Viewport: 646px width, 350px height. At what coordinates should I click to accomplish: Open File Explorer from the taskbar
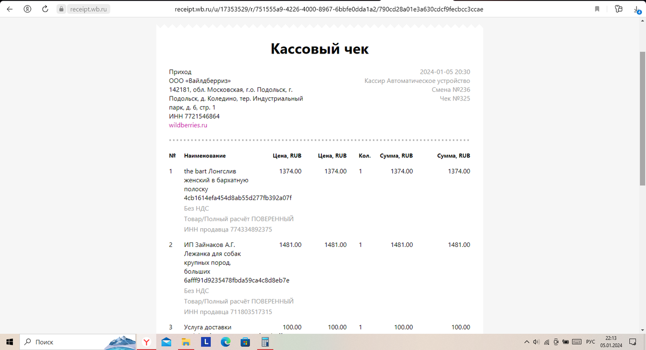[185, 342]
